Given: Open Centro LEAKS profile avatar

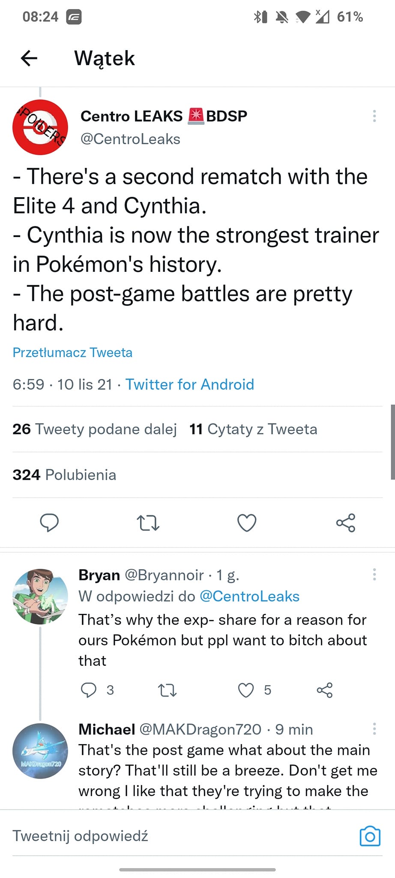Looking at the screenshot, I should click(x=40, y=127).
